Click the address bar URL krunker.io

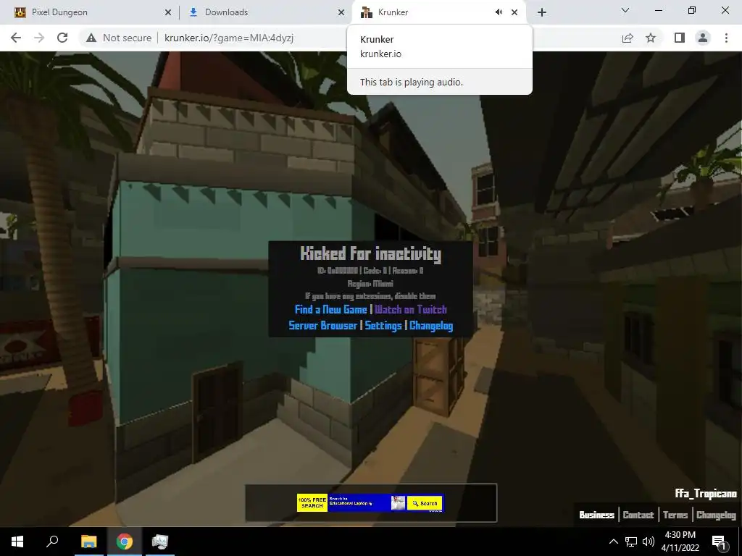(229, 38)
